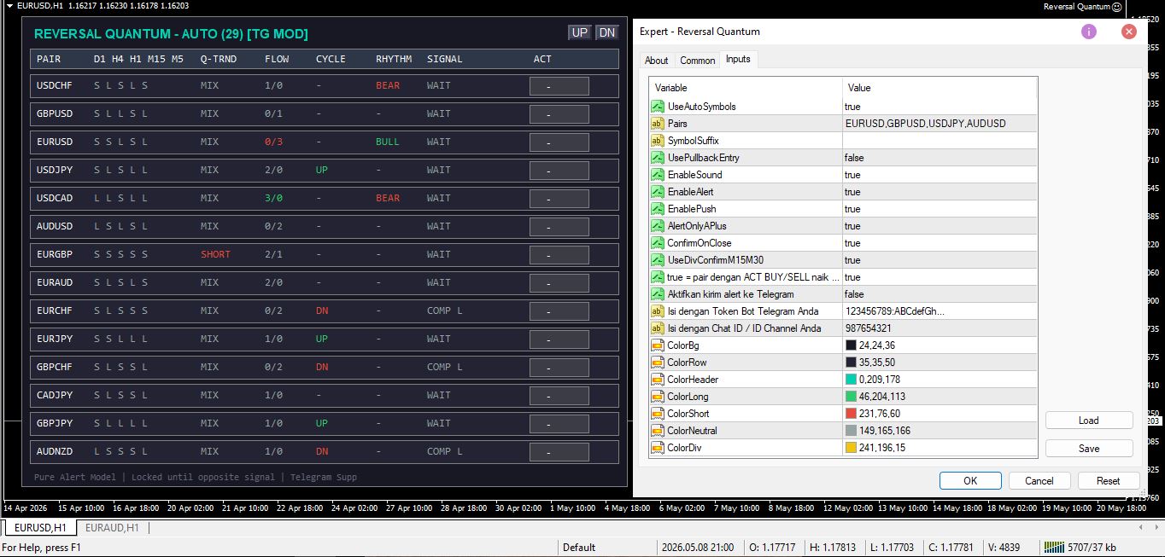Viewport: 1165px width, 557px height.
Task: Open the ConfirmOnClose value dropdown
Action: [940, 243]
